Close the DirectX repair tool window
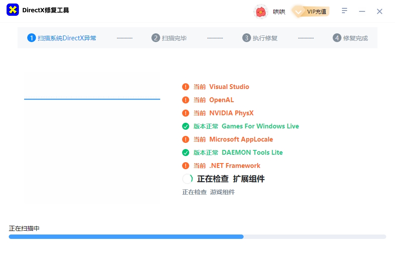The width and height of the screenshot is (395, 263). (380, 11)
